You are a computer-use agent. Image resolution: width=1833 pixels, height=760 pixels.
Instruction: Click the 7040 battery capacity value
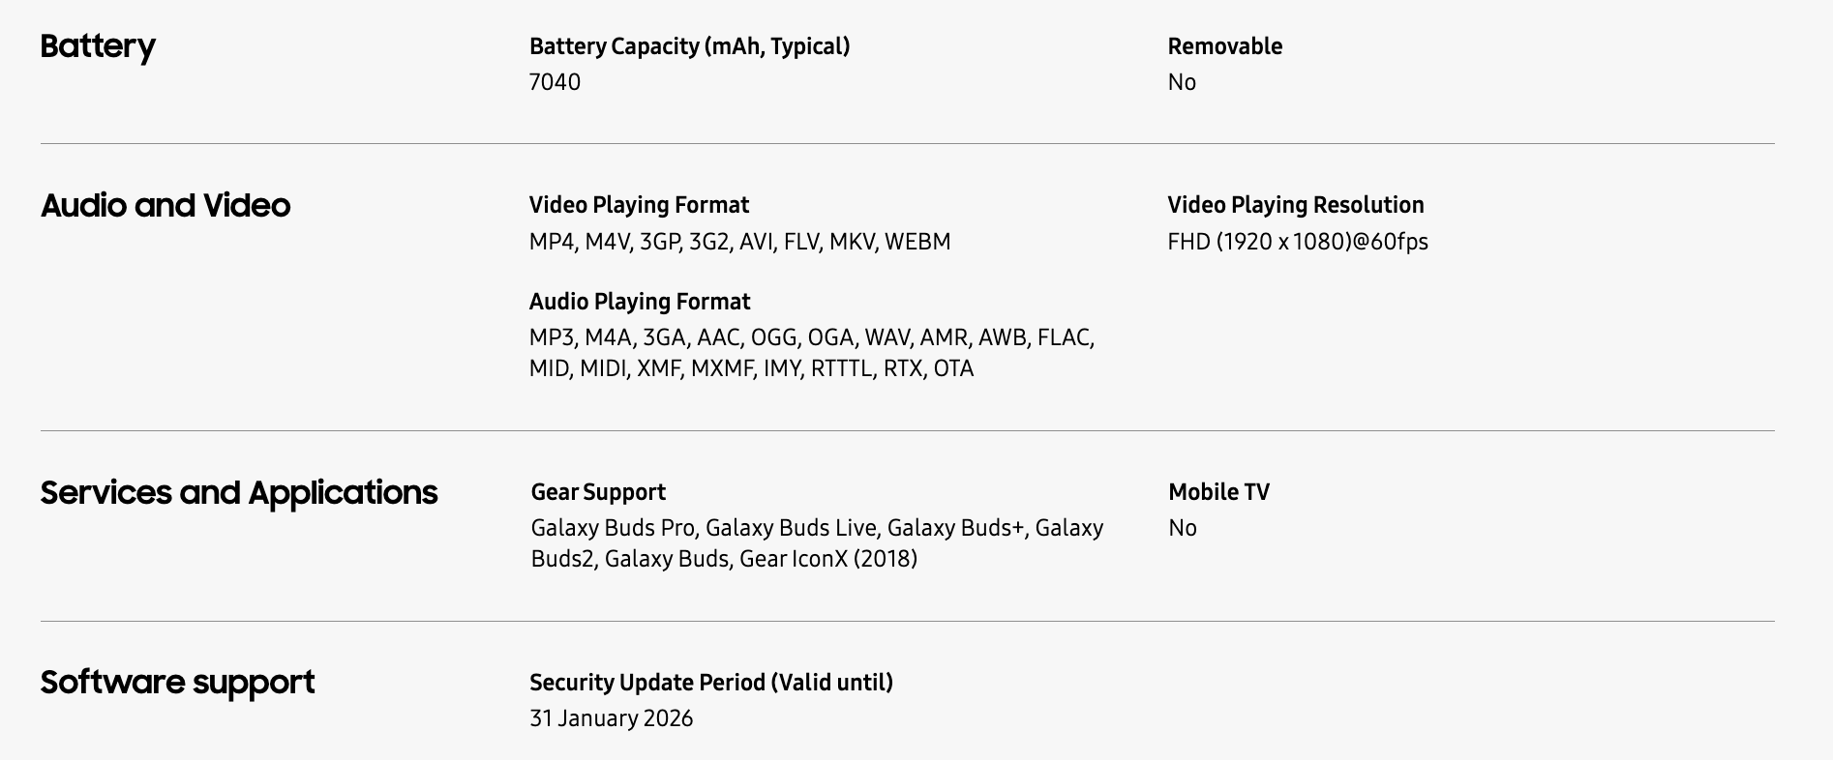coord(555,82)
